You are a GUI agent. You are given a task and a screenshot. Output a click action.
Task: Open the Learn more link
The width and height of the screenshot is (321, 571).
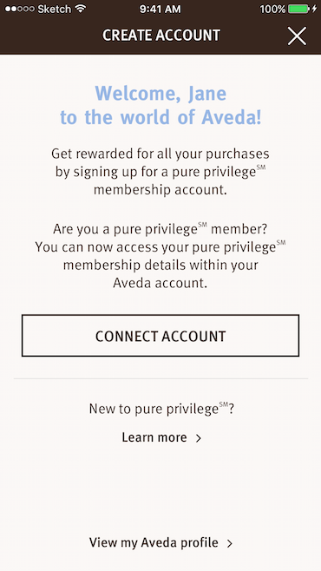click(154, 437)
